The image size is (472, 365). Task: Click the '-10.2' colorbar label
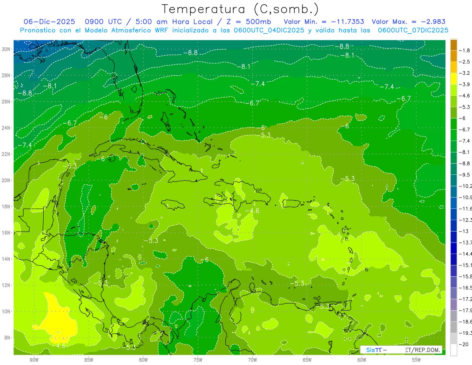pyautogui.click(x=466, y=186)
